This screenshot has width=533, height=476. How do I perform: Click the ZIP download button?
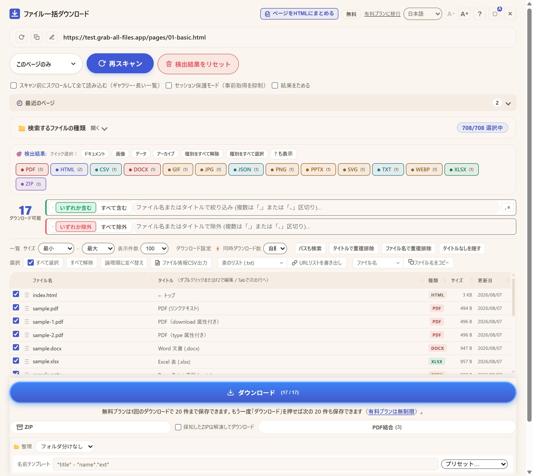[x=90, y=427]
